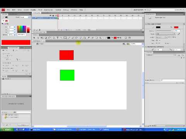Select the Bone tool
This screenshot has height=139, width=186.
[x=81, y=38]
